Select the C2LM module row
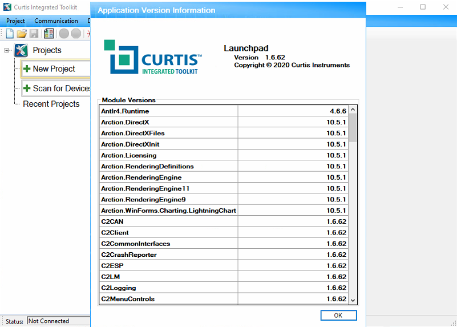 224,277
